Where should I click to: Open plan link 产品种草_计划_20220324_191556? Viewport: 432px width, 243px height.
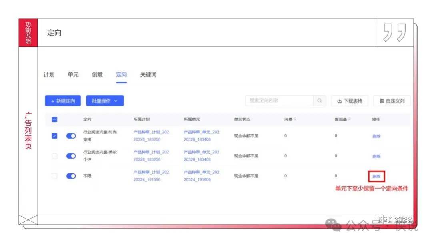point(151,176)
